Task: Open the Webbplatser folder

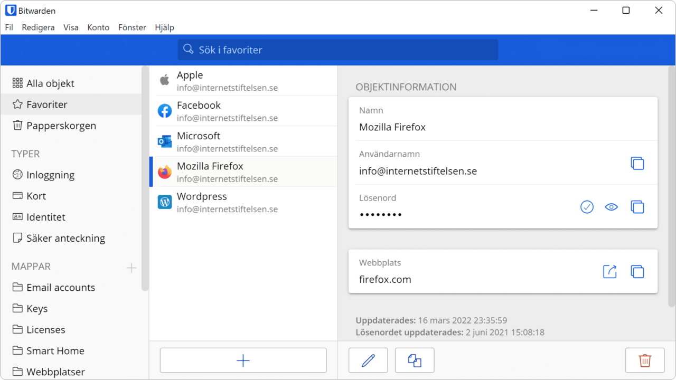Action: click(71, 371)
